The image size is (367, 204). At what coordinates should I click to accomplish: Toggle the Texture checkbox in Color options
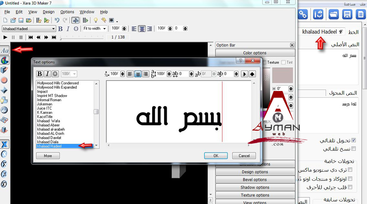[264, 62]
